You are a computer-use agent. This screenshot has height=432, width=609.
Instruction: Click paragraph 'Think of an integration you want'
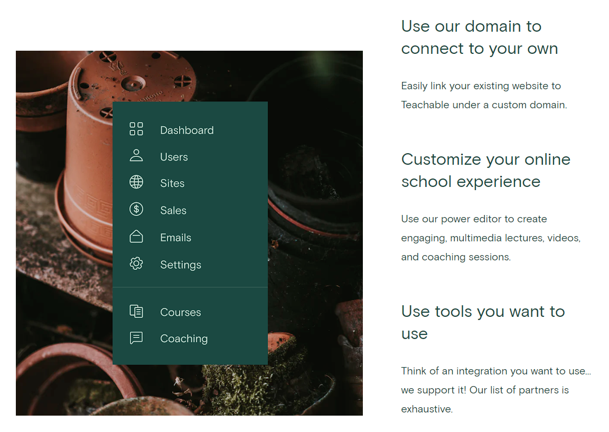(x=496, y=390)
